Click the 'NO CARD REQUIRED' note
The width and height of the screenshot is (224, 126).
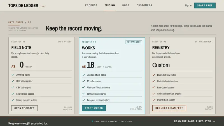[x=67, y=108]
